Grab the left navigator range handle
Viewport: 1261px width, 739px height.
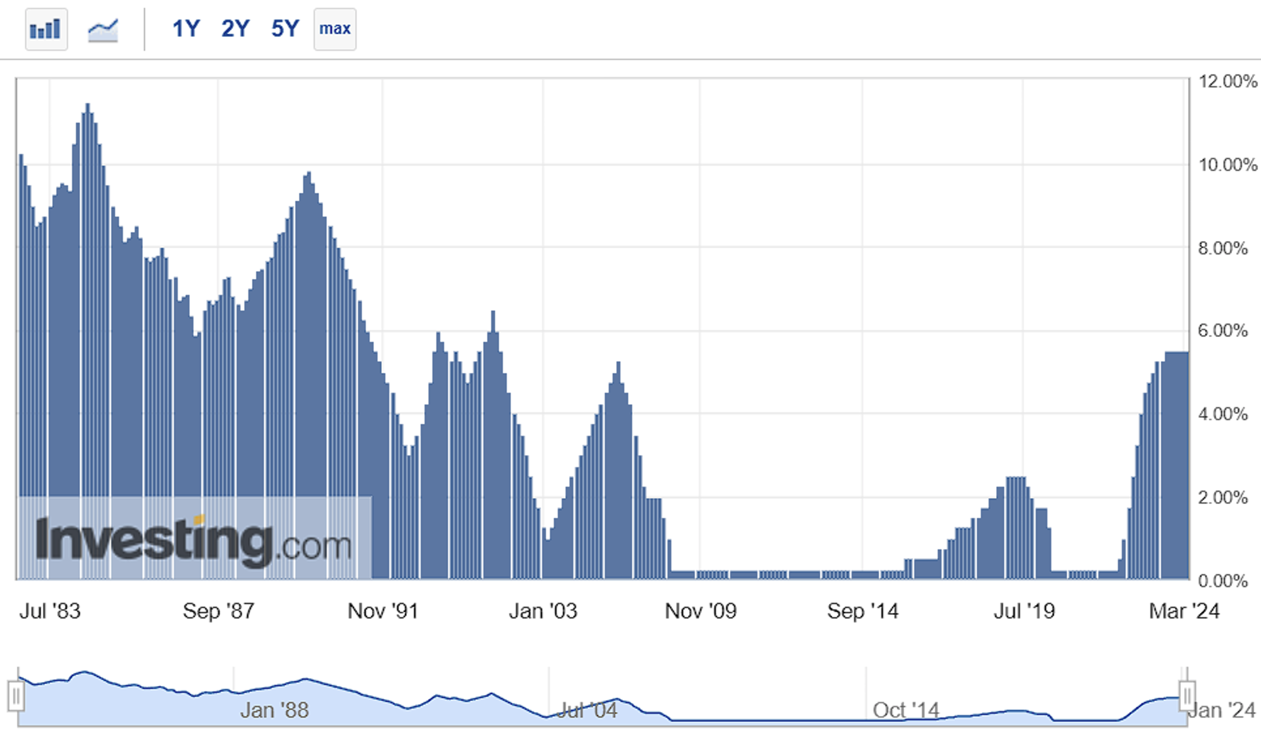click(16, 695)
